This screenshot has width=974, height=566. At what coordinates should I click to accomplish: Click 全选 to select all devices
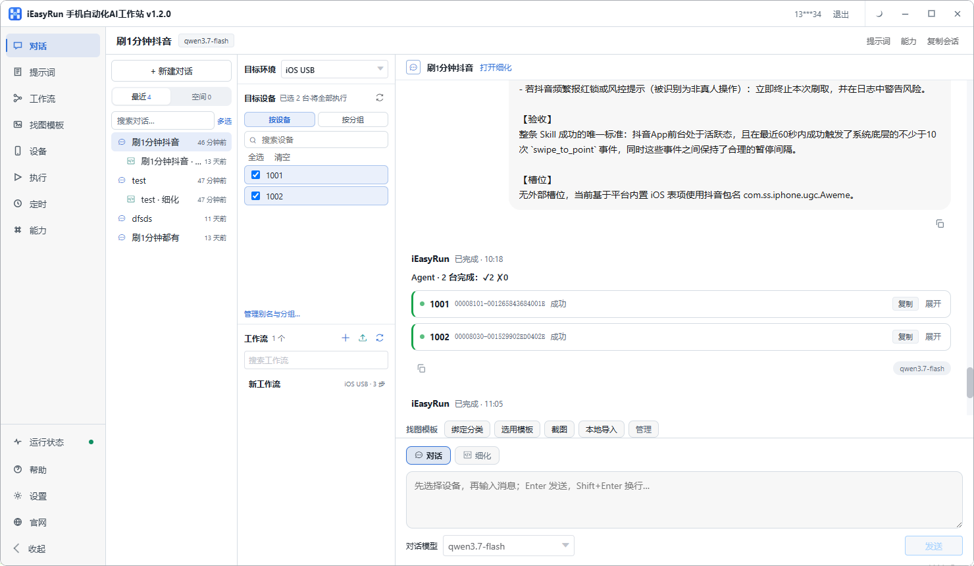click(x=256, y=157)
